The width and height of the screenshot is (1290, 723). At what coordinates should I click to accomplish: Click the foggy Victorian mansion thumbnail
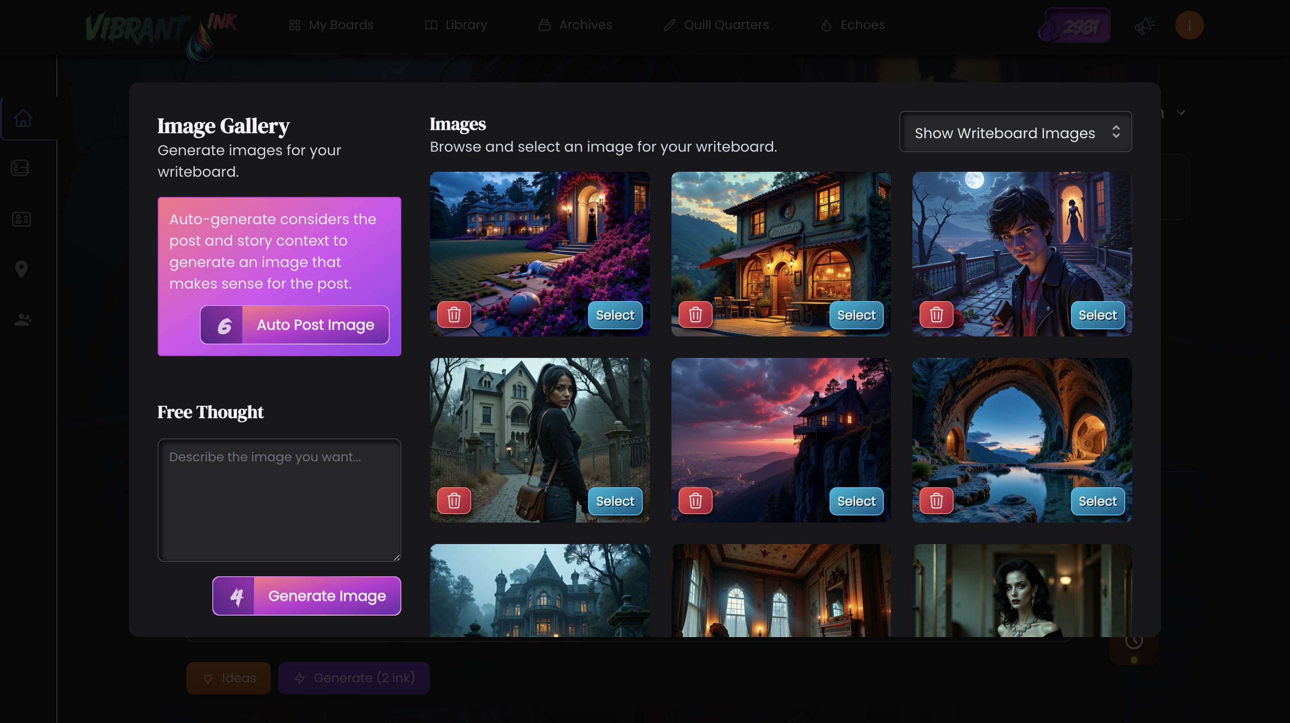point(539,591)
